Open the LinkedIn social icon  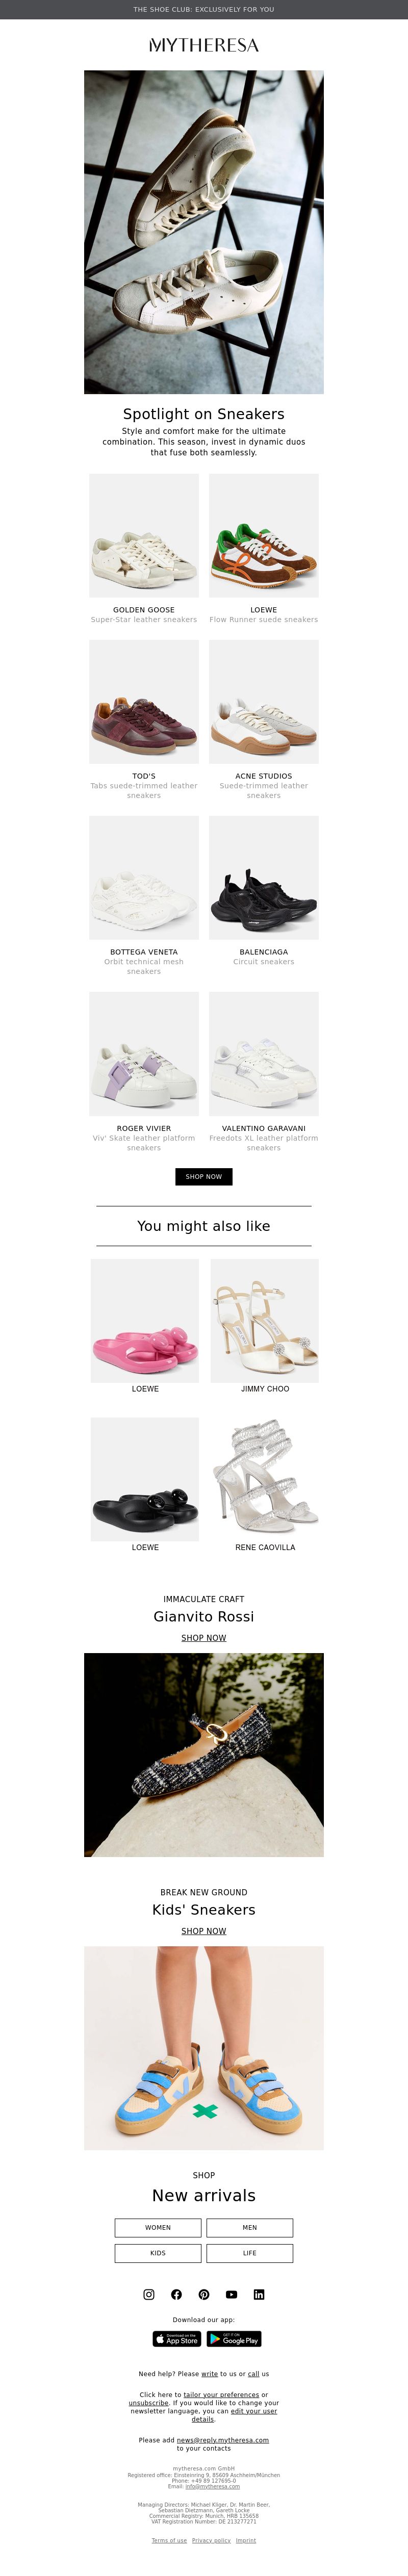(259, 2294)
